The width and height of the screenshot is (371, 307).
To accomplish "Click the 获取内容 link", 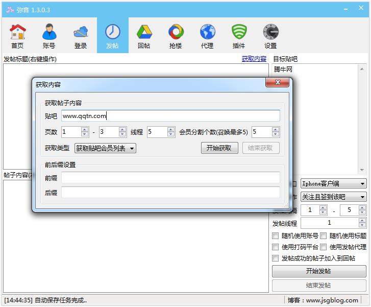I will click(x=254, y=59).
